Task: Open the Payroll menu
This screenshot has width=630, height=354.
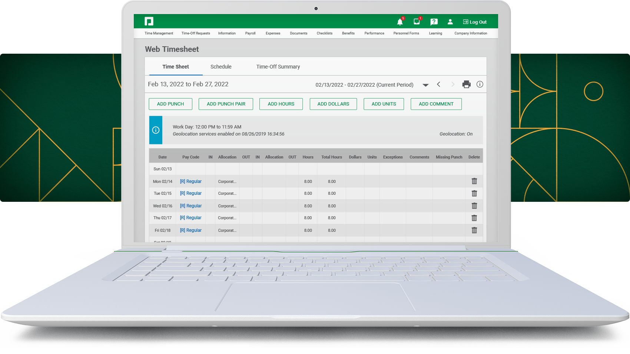Action: click(x=250, y=33)
